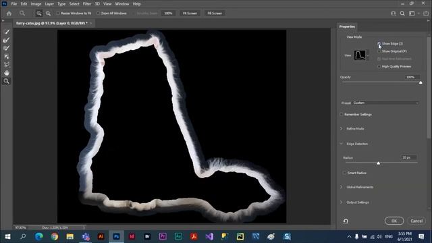Viewport: 432px width, 243px height.
Task: Toggle the Show Edge (J) checkbox
Action: click(x=379, y=44)
